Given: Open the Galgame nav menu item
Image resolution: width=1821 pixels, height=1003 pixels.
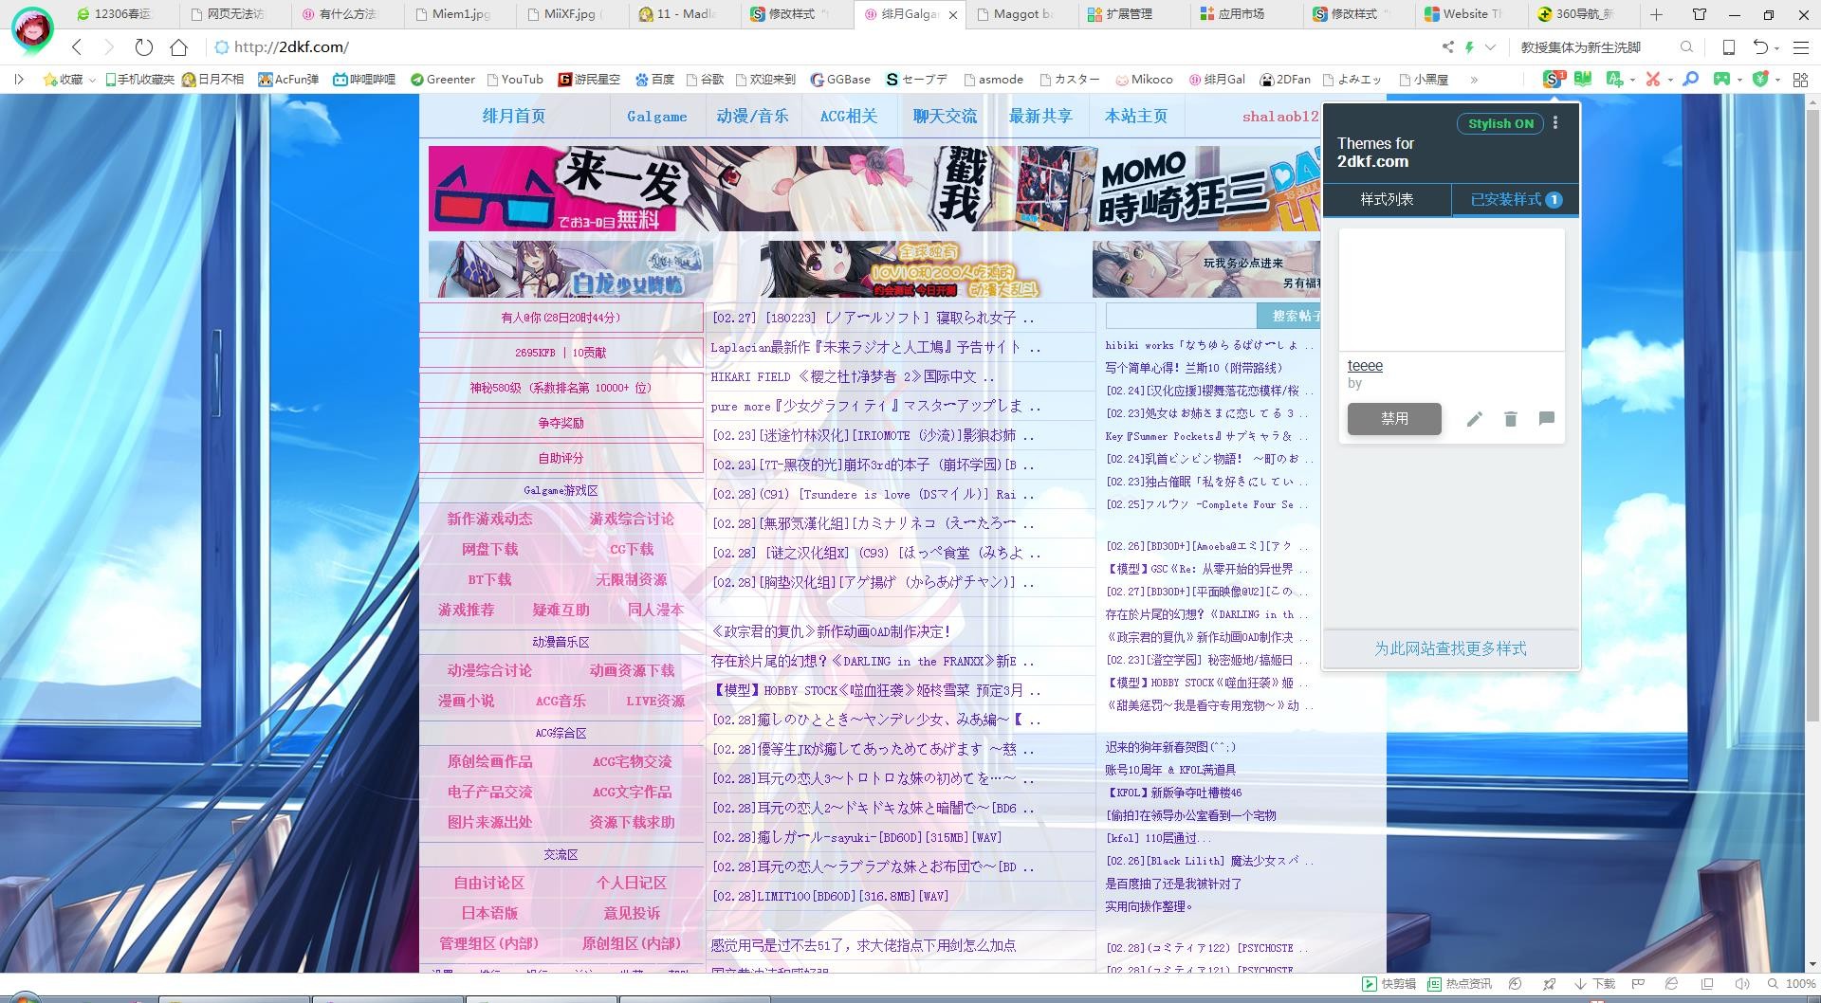Looking at the screenshot, I should (x=656, y=117).
